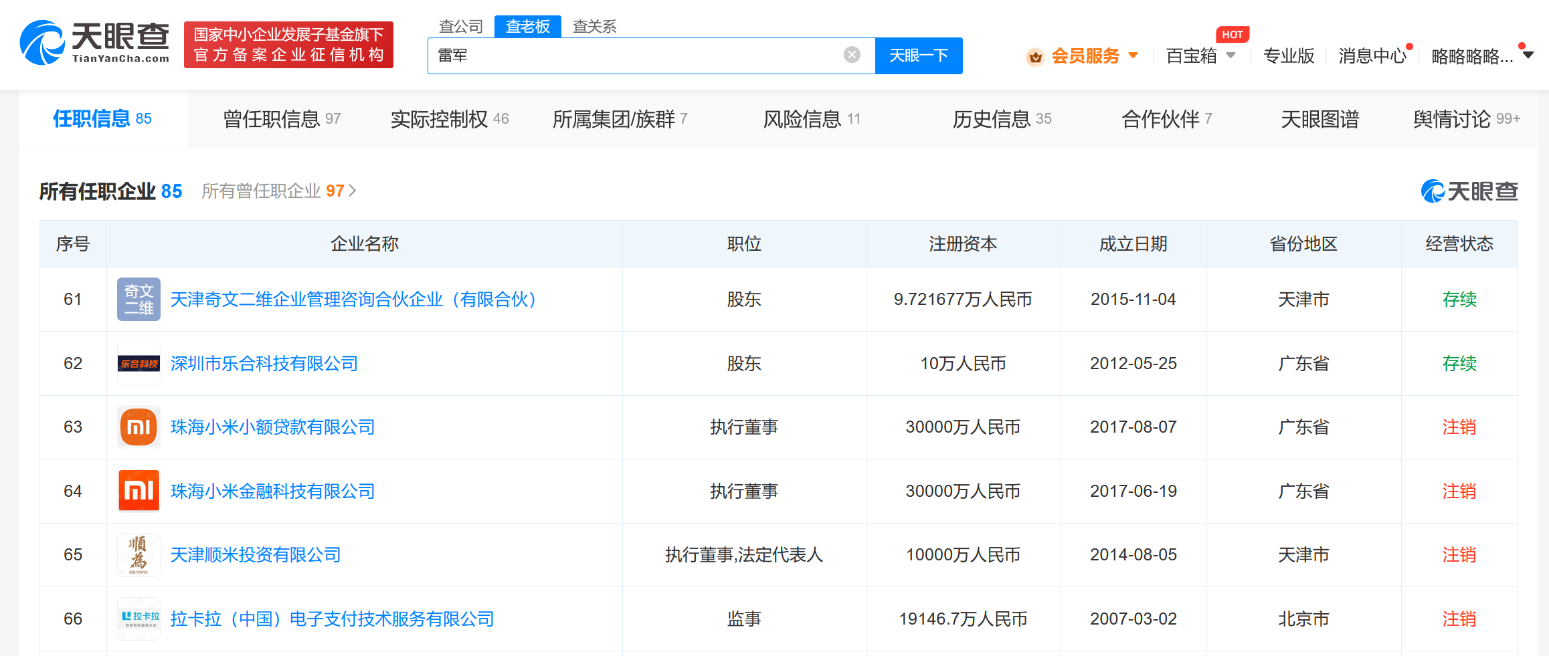Click the 乐合科技 company logo thumbnail
This screenshot has height=656, width=1549.
139,364
